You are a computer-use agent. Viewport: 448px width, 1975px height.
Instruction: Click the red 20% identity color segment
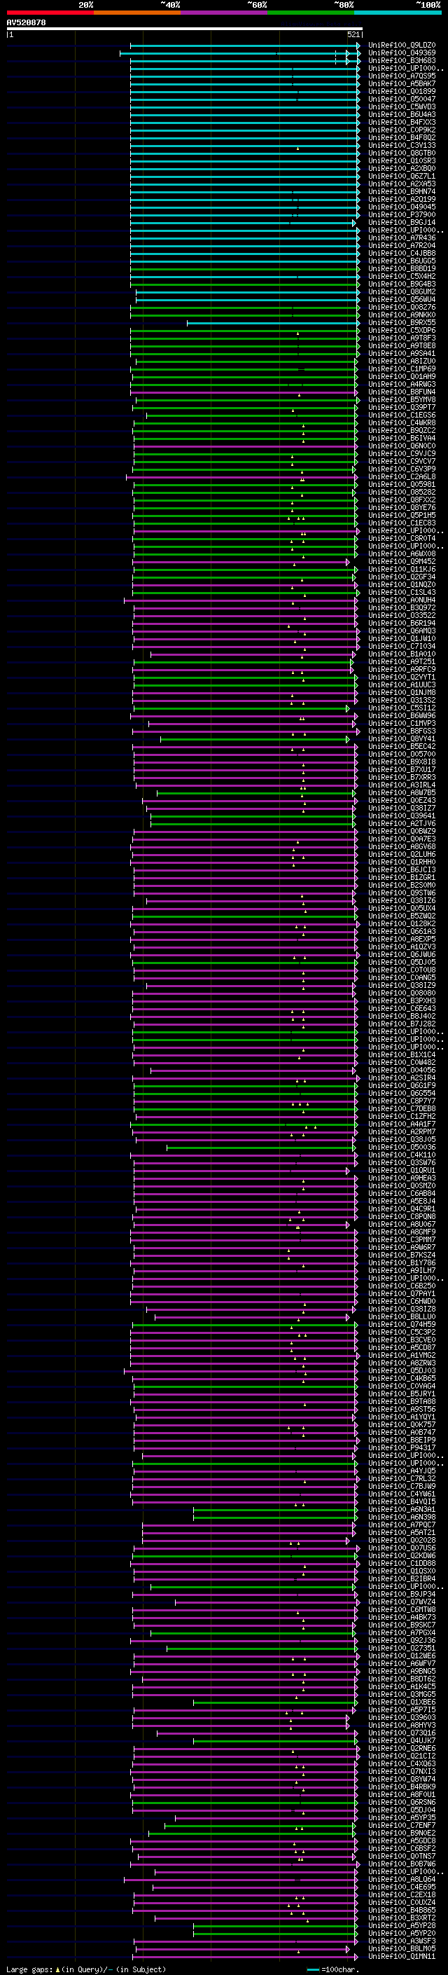click(x=50, y=13)
